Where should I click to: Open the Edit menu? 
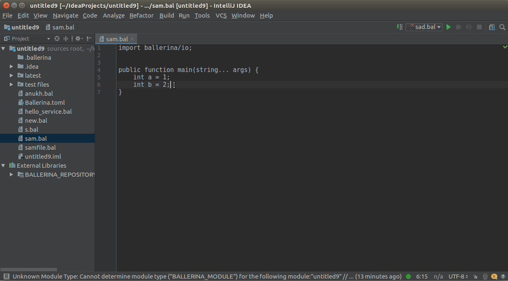pyautogui.click(x=23, y=16)
